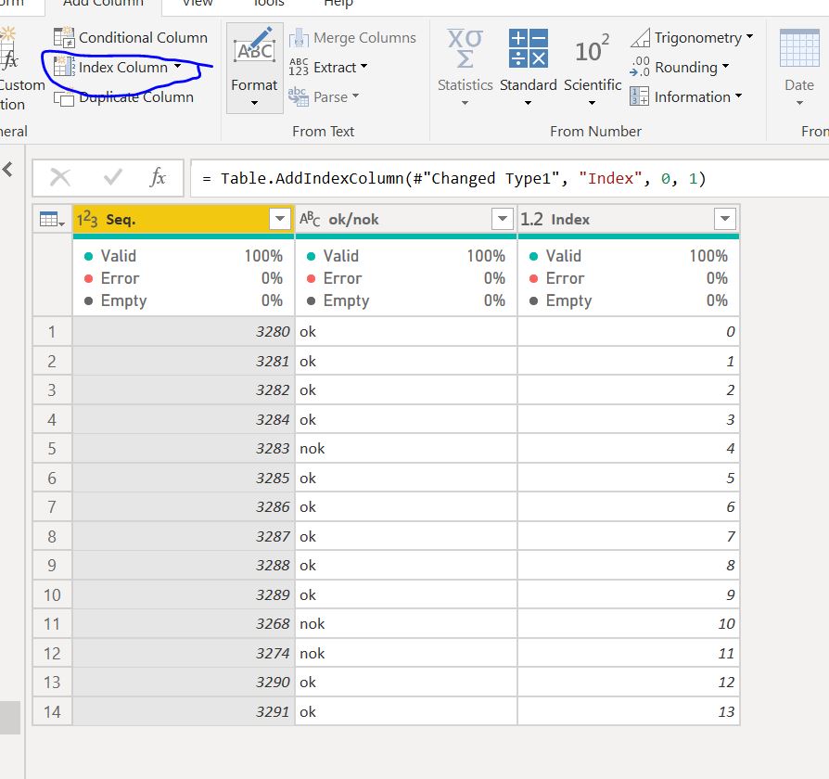Expand the Rounding dropdown
Viewport: 829px width, 779px height.
pyautogui.click(x=725, y=66)
